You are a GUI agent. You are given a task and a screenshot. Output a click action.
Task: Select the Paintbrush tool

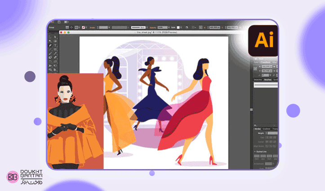click(x=50, y=53)
